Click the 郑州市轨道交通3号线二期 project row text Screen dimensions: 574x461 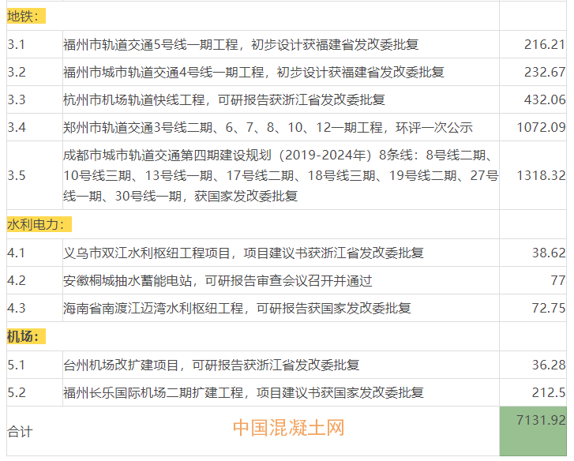point(268,127)
